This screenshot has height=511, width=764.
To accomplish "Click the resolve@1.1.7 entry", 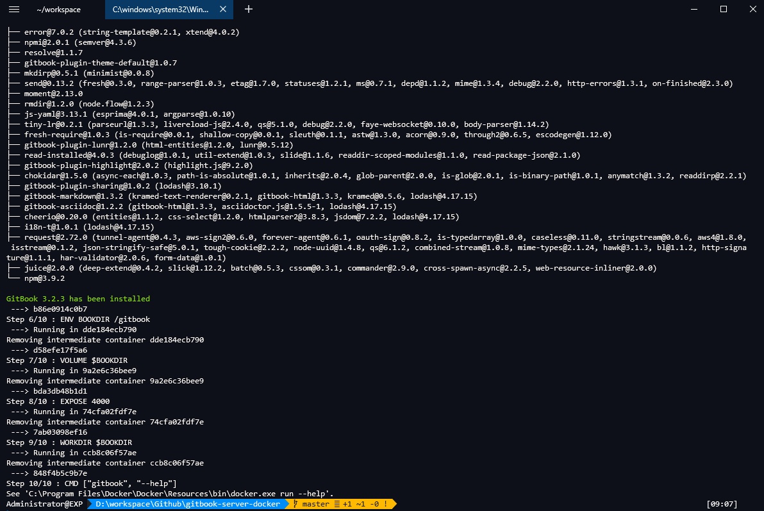I will pos(54,53).
